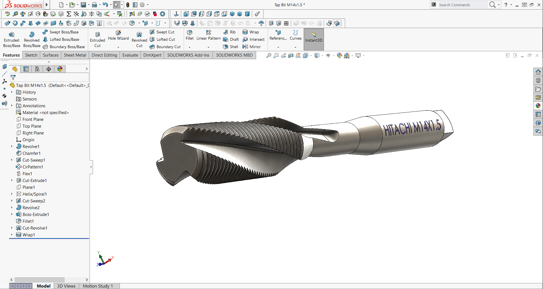Click the Undo icon
Image resolution: width=543 pixels, height=289 pixels.
click(105, 5)
